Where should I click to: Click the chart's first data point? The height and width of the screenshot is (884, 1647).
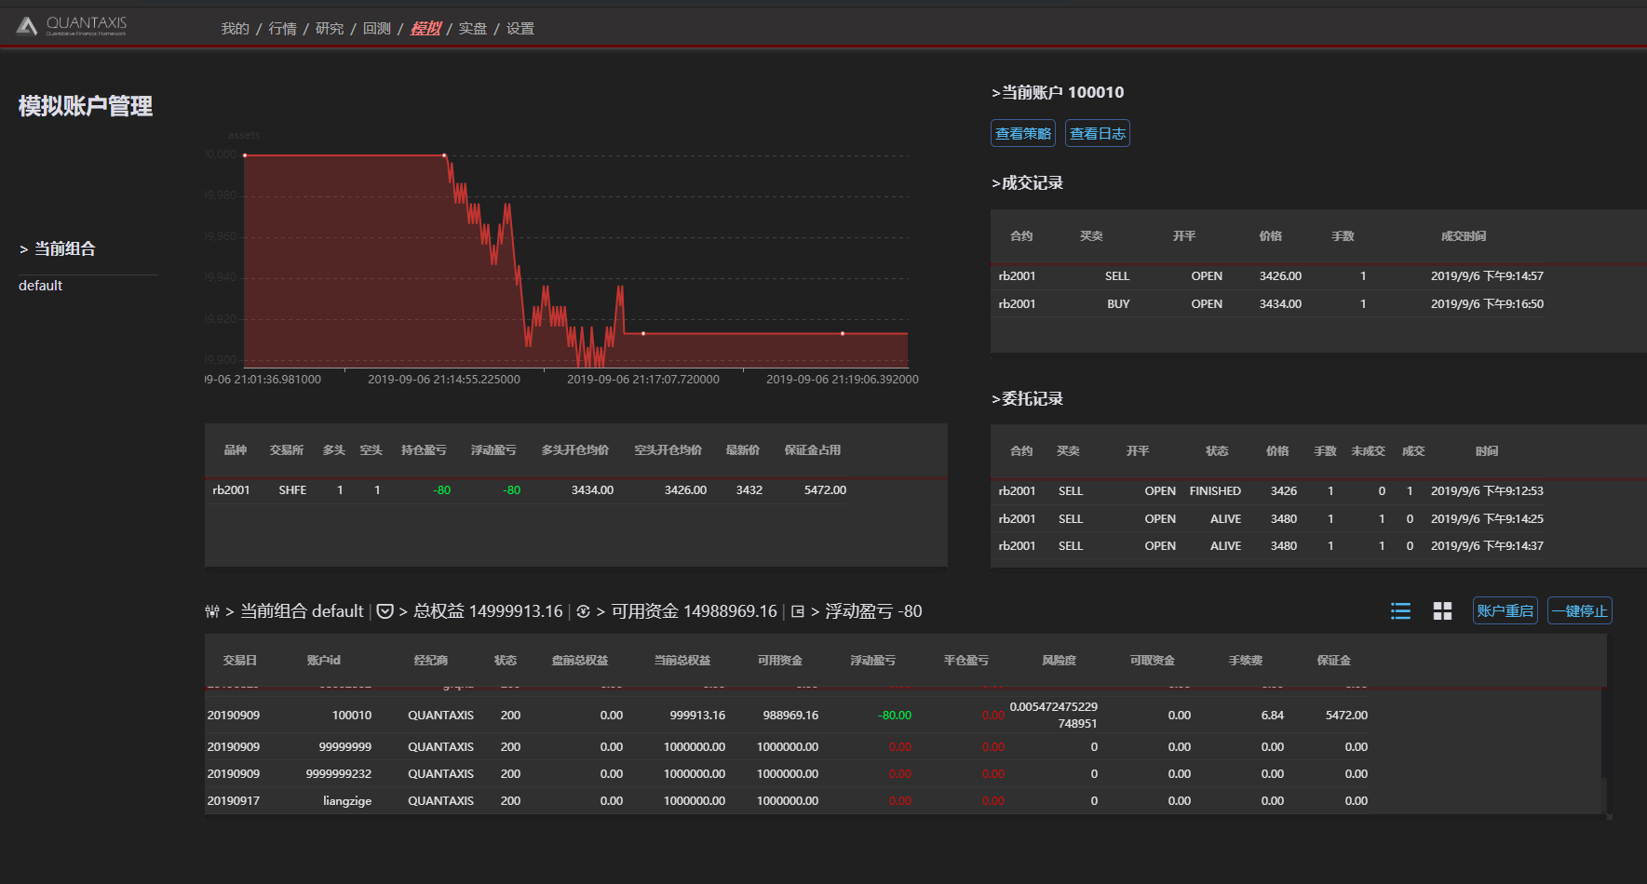tap(245, 155)
